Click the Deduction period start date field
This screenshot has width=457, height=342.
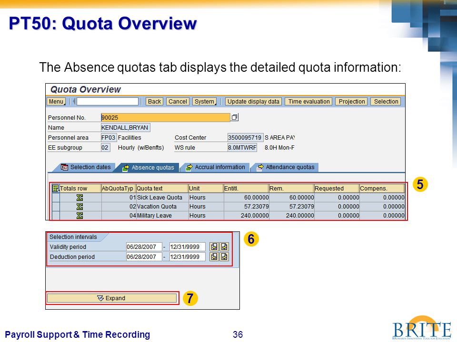pos(144,257)
